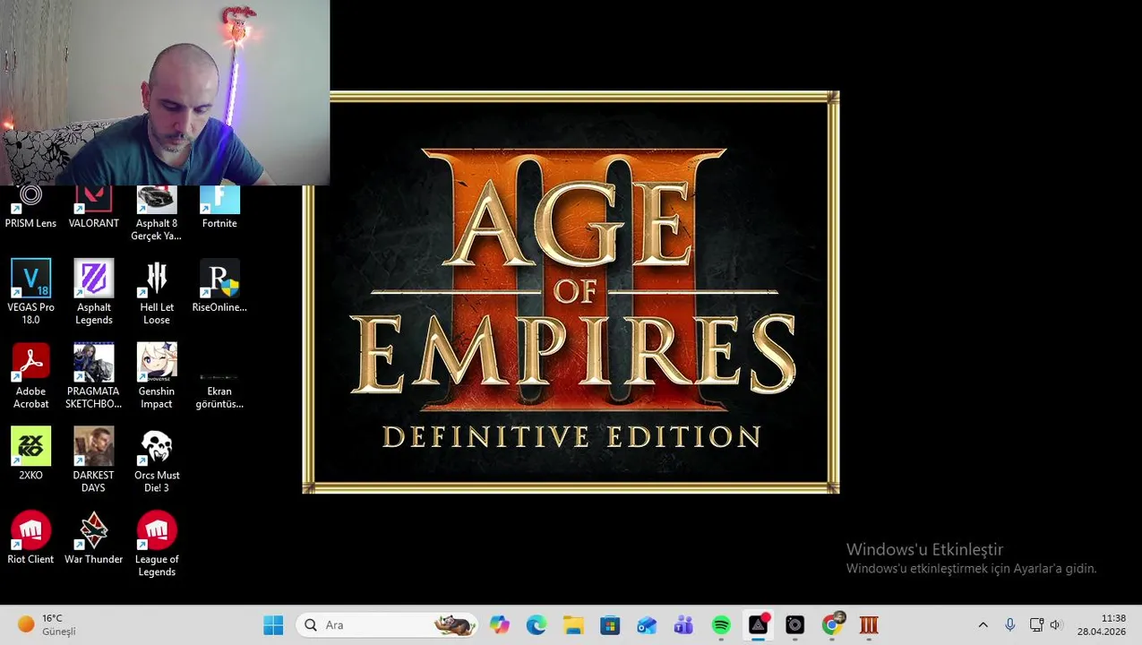The image size is (1142, 645).
Task: Click the Ara search box in taskbar
Action: 388,625
